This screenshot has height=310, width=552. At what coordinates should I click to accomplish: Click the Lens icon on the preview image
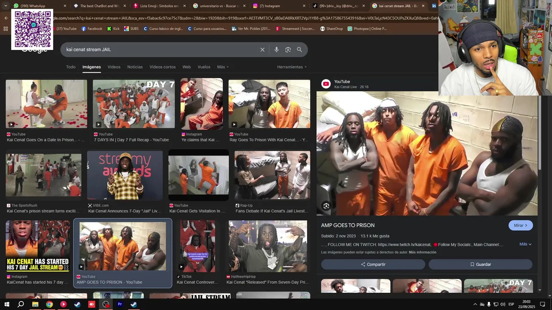click(326, 206)
